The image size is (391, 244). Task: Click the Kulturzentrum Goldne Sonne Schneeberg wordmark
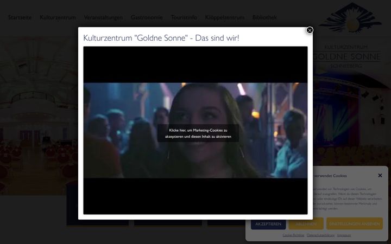click(x=346, y=56)
